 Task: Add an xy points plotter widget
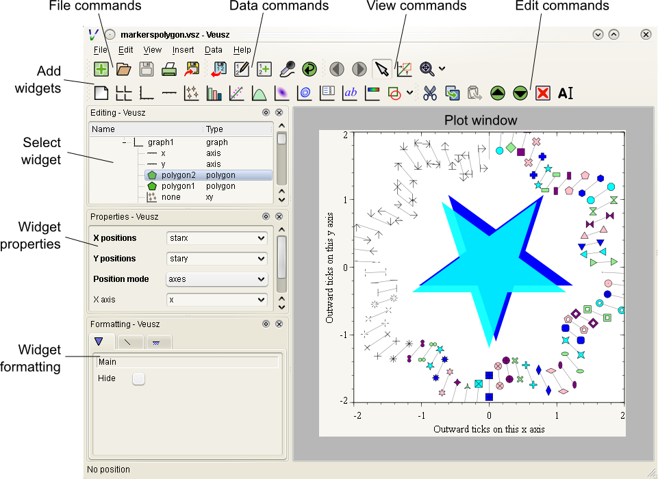(x=191, y=93)
